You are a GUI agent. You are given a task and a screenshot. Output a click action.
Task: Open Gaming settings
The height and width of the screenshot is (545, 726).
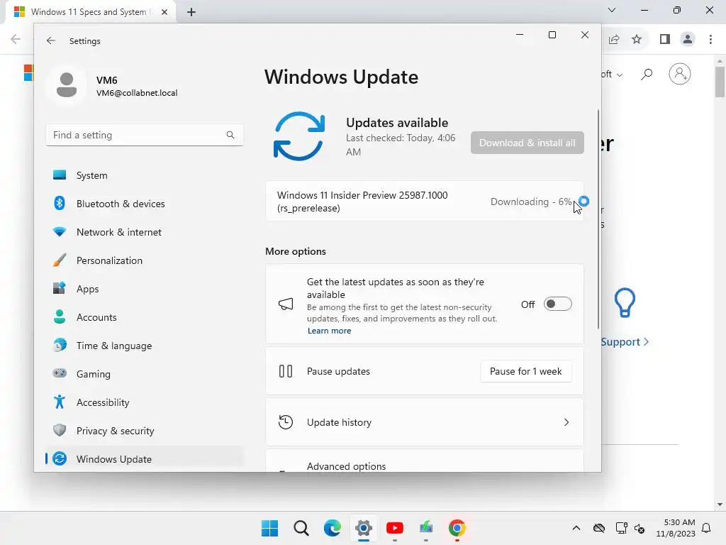pyautogui.click(x=144, y=373)
